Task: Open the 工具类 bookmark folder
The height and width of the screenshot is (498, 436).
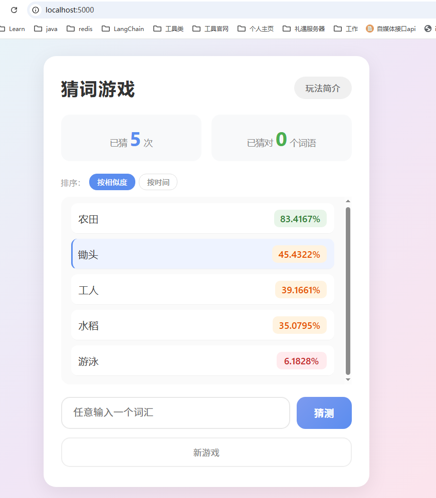Action: pyautogui.click(x=168, y=29)
